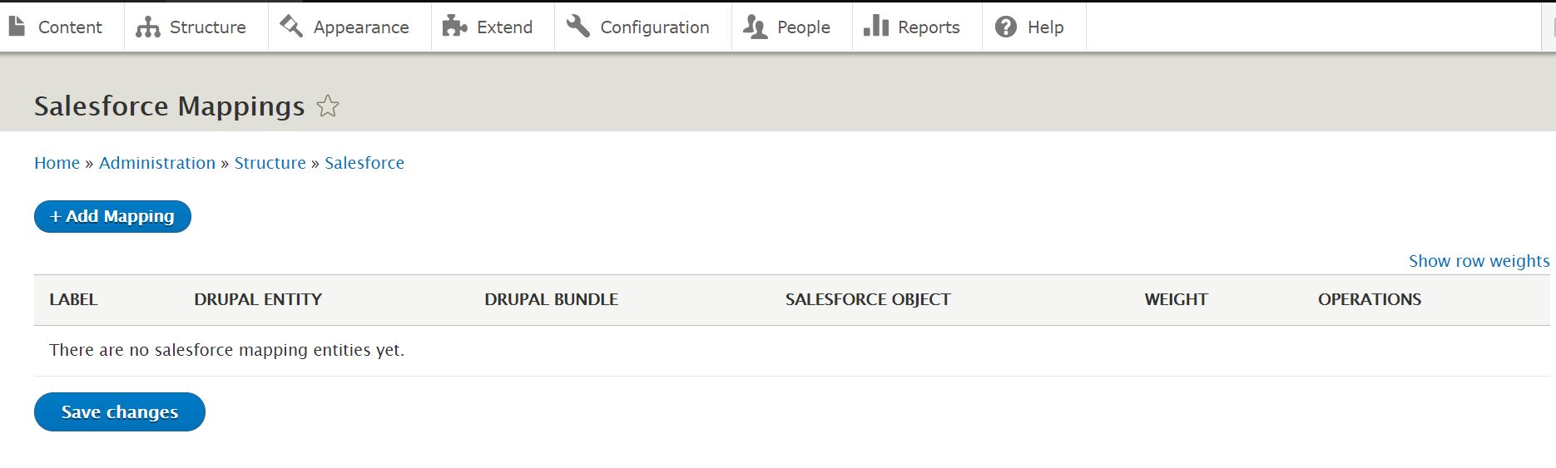The height and width of the screenshot is (468, 1556).
Task: Click the Extend puzzle piece icon
Action: [x=454, y=27]
